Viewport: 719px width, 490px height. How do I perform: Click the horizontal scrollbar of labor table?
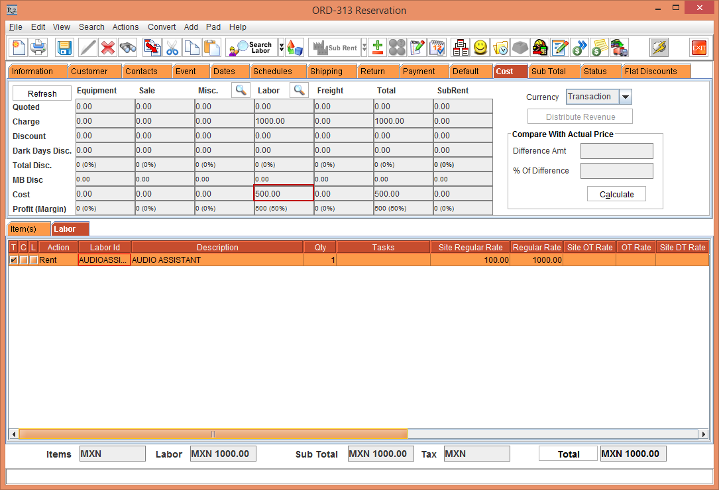(212, 434)
